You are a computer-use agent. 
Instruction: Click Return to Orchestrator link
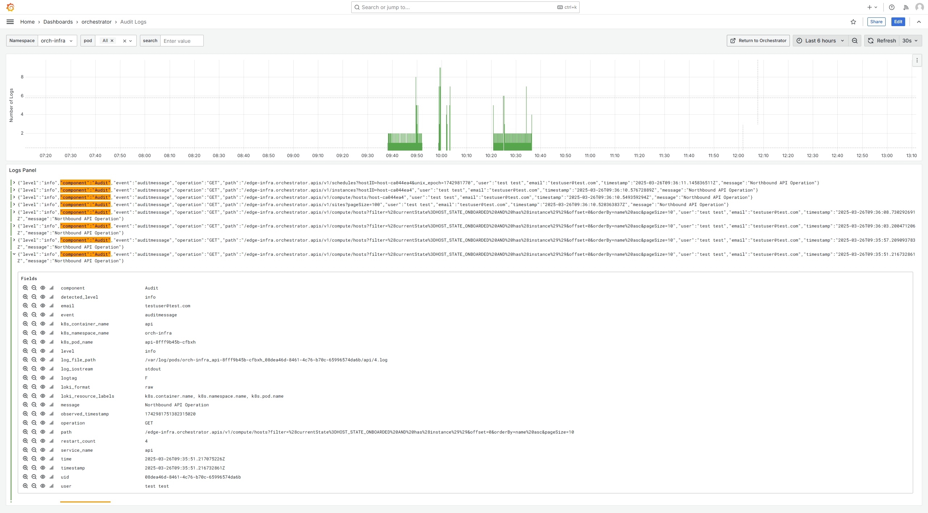pyautogui.click(x=758, y=41)
